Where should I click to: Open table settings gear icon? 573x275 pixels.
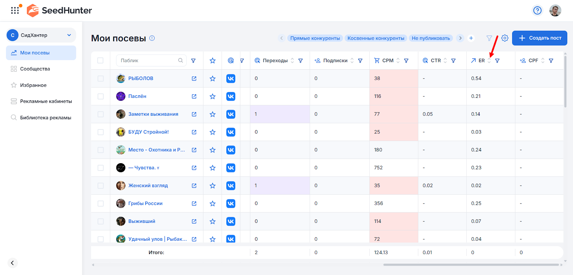coord(505,38)
